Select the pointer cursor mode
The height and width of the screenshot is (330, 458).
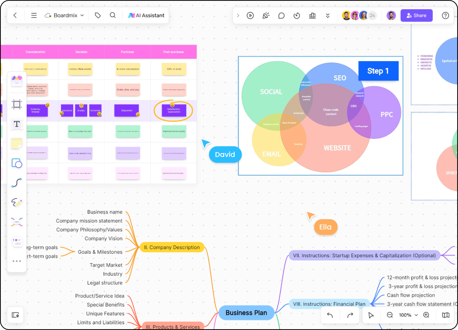[x=371, y=315]
